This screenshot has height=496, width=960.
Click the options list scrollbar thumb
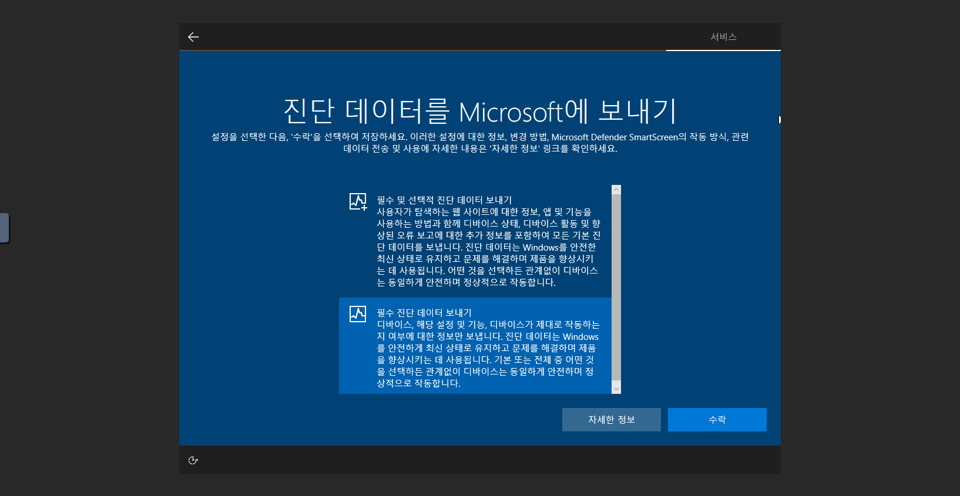[x=616, y=288]
